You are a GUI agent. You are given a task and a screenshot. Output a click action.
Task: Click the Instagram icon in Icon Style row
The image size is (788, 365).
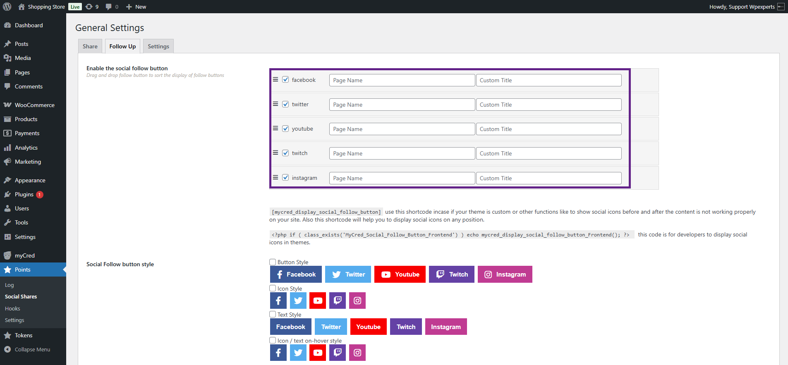coord(357,301)
